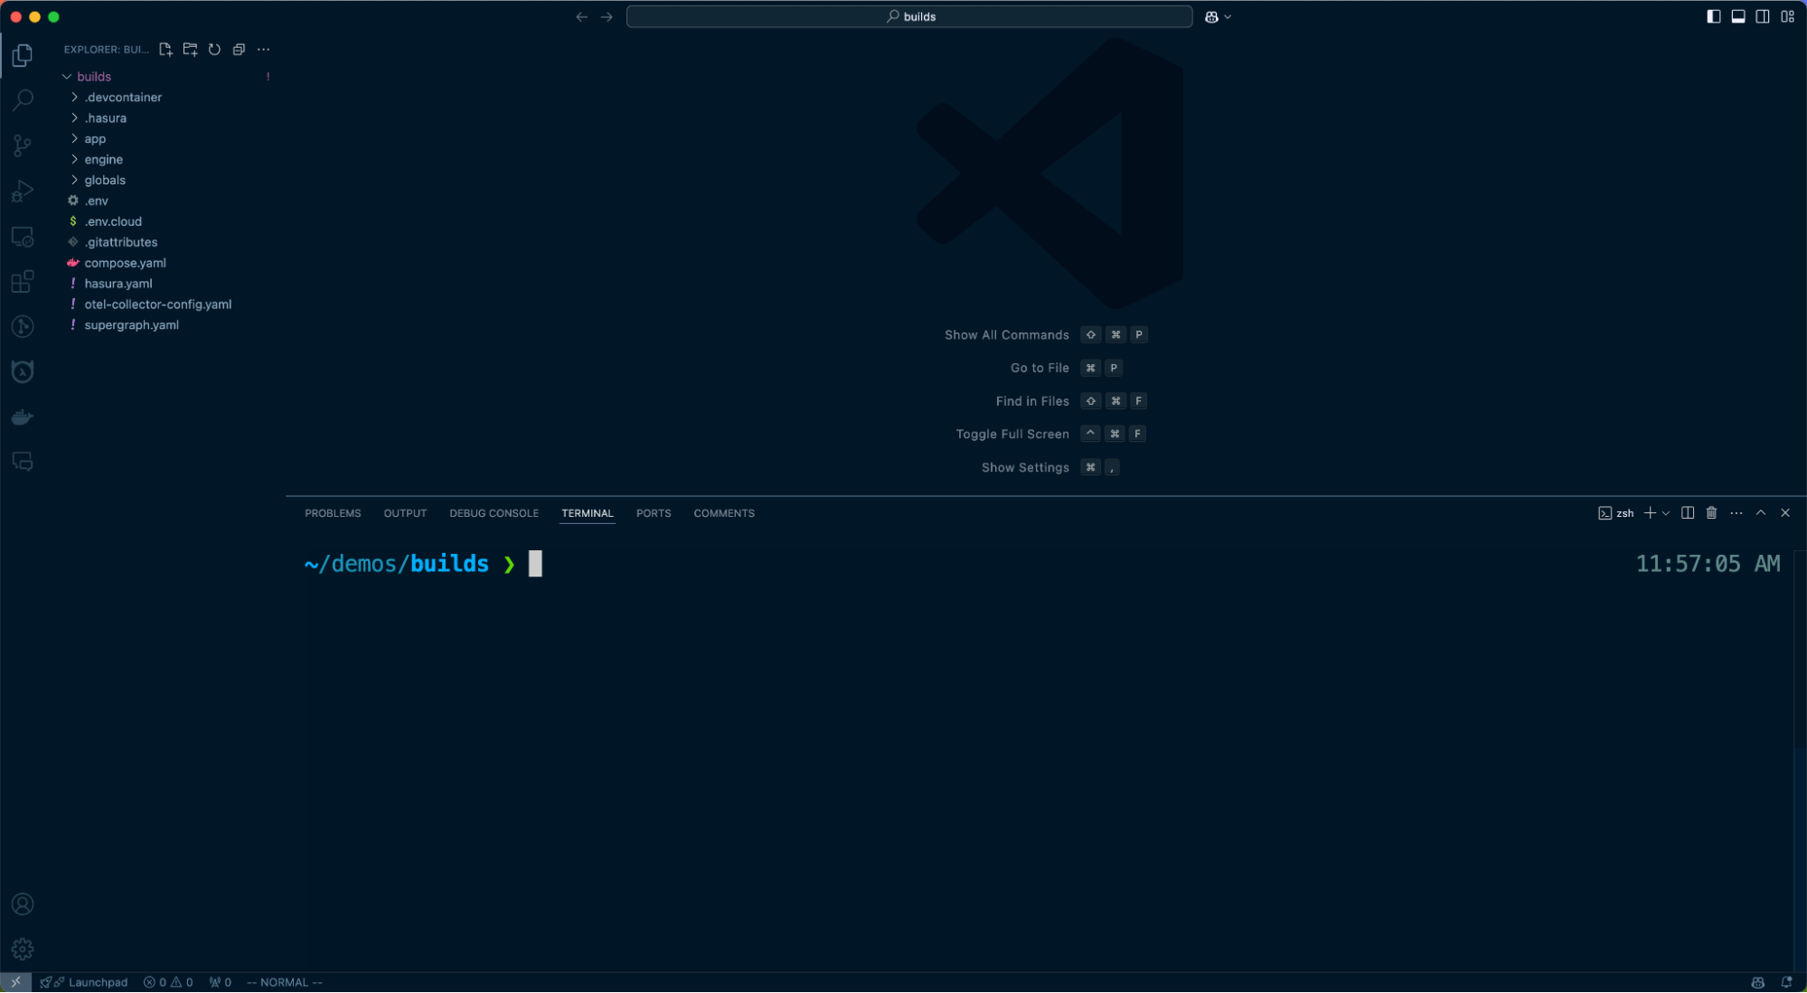Toggle bottom panel visibility
1807x993 pixels.
[1737, 16]
